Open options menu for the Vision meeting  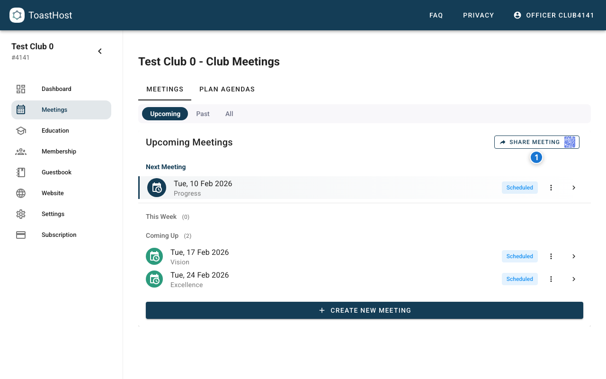551,256
